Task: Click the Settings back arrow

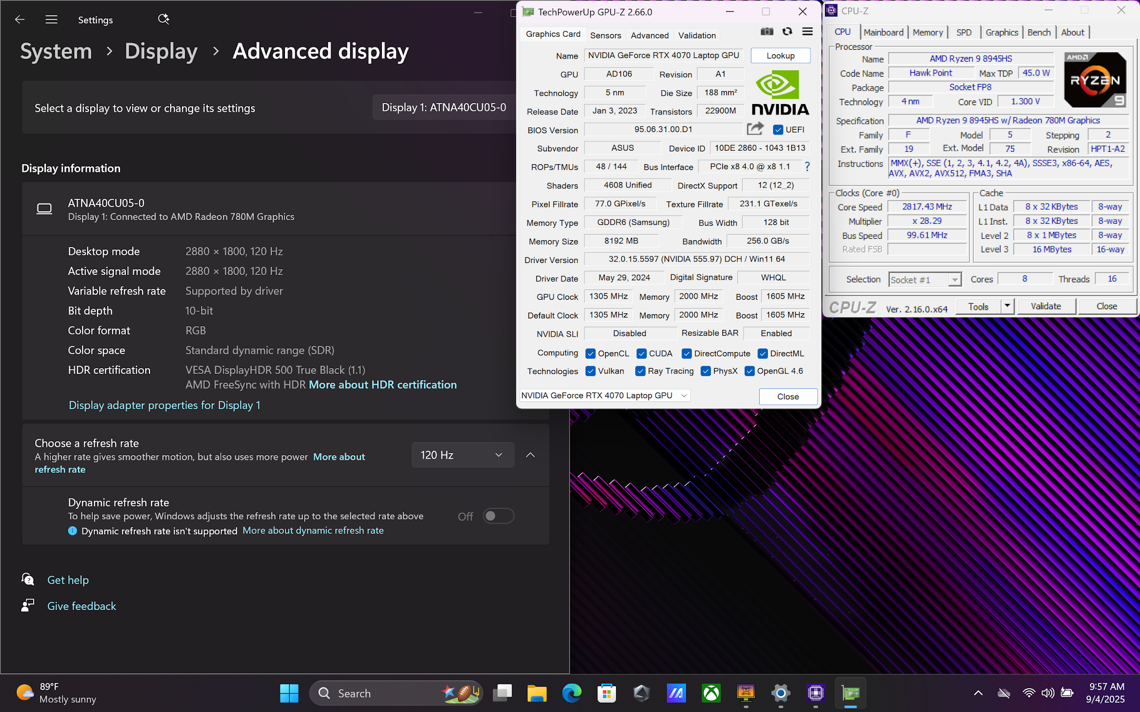Action: click(20, 20)
